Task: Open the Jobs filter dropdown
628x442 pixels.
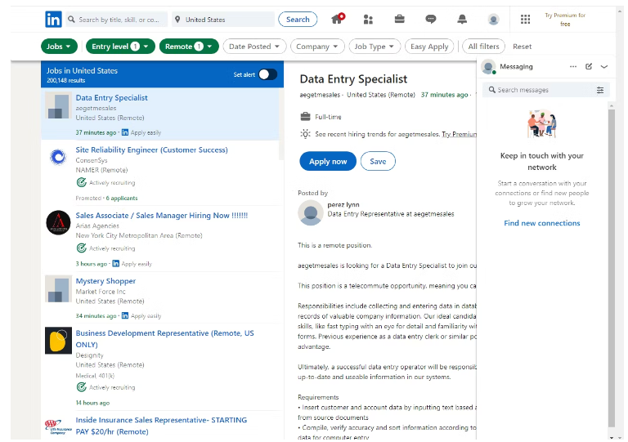Action: pyautogui.click(x=59, y=47)
